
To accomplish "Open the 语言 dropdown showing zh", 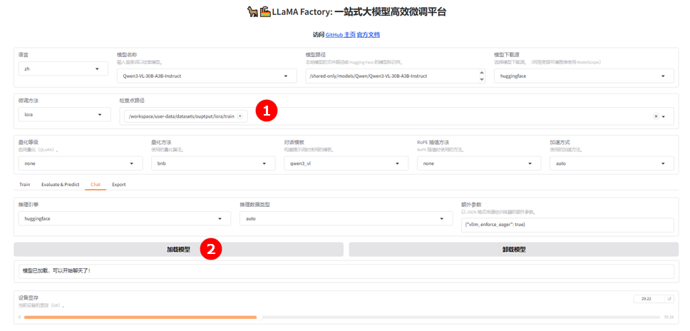I will (63, 69).
